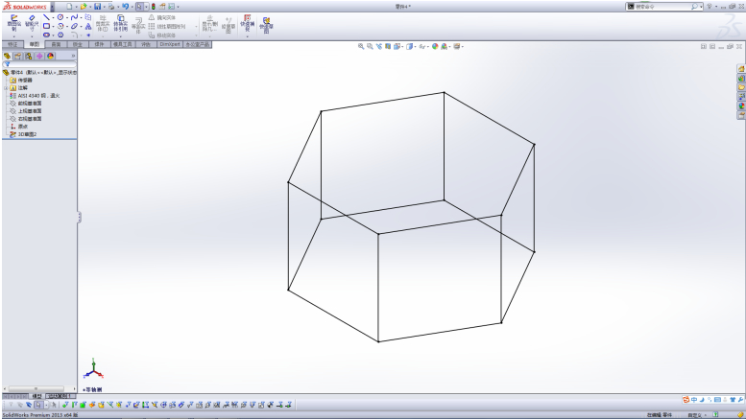Click 线性草图阵列 linear pattern button
746x420 pixels.
tap(167, 27)
